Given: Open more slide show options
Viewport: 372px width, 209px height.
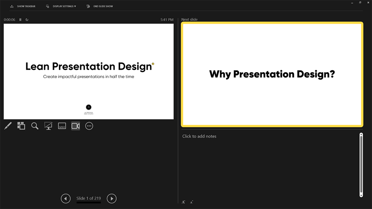Looking at the screenshot, I should tap(89, 126).
